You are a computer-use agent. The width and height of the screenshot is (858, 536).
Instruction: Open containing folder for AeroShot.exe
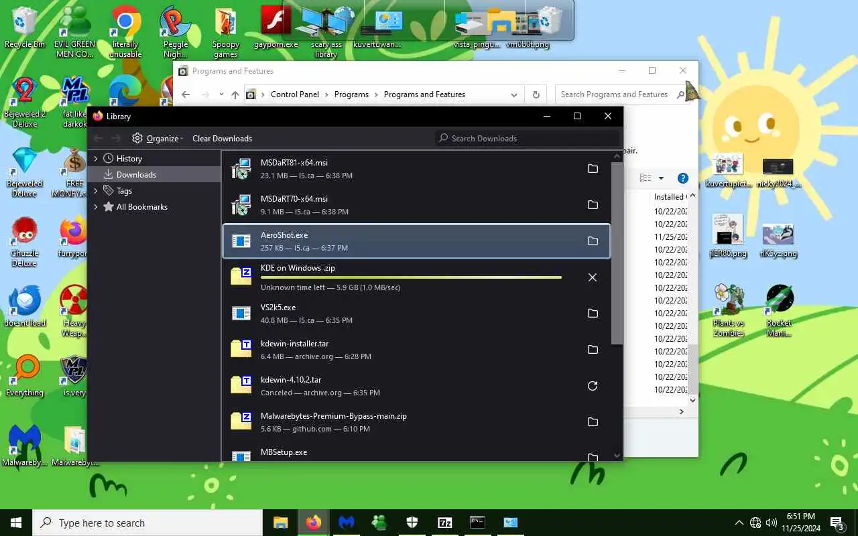point(593,241)
